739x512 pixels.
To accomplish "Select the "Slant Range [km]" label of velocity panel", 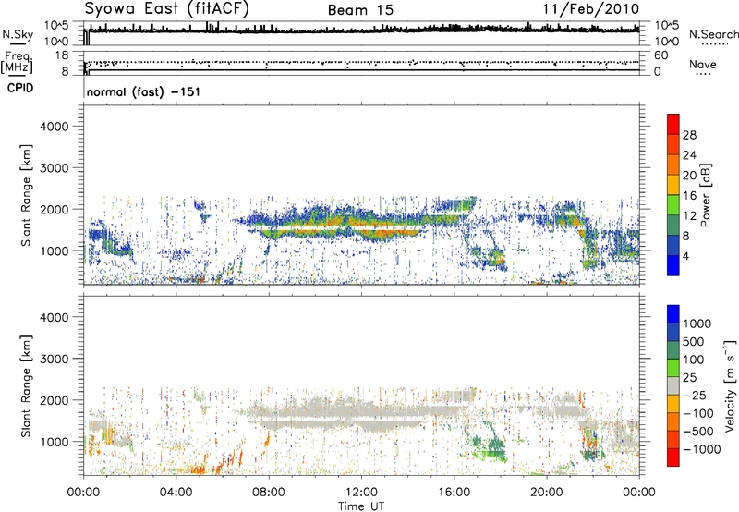I will click(x=27, y=386).
